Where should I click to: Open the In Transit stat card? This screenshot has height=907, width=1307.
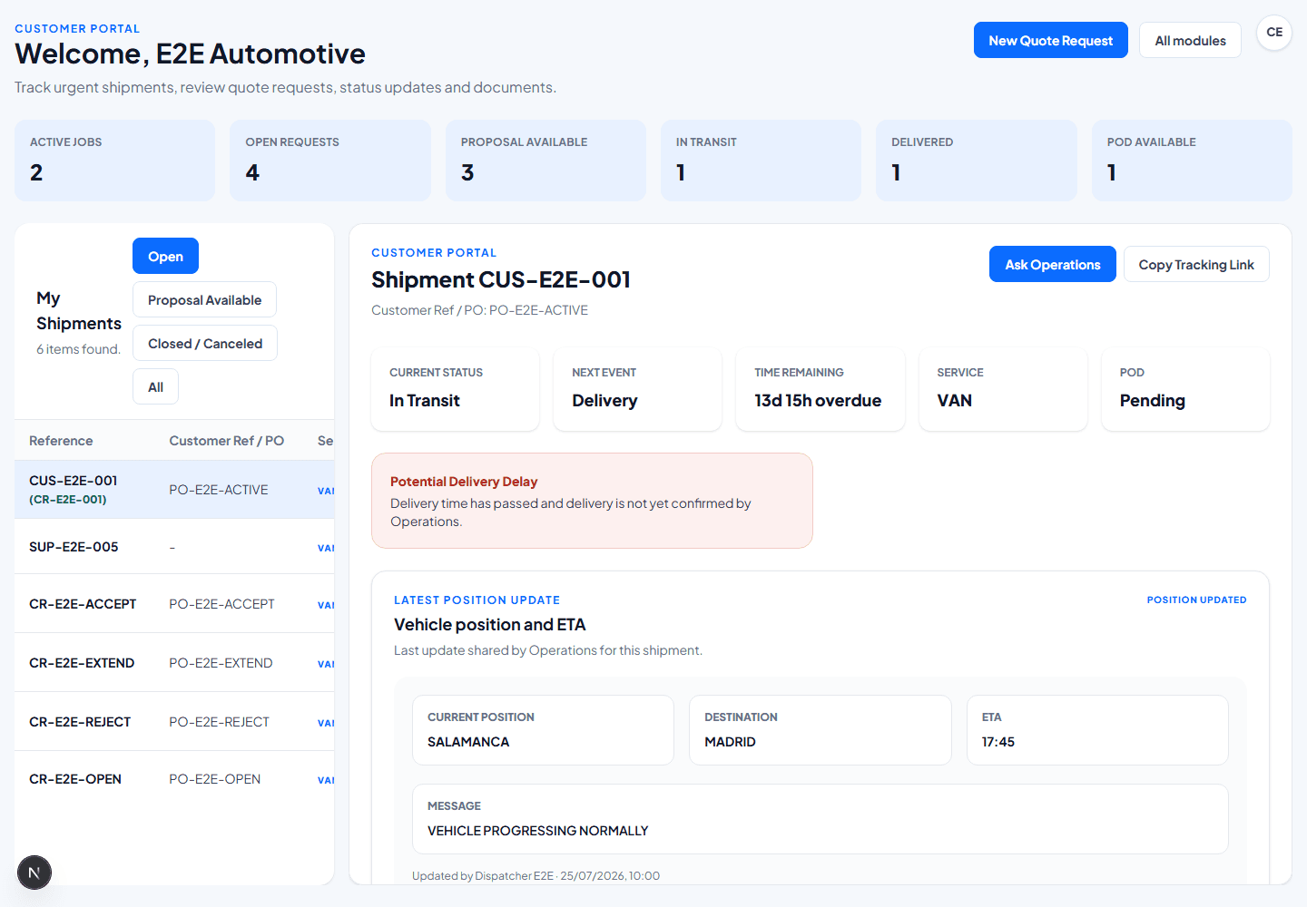point(761,161)
